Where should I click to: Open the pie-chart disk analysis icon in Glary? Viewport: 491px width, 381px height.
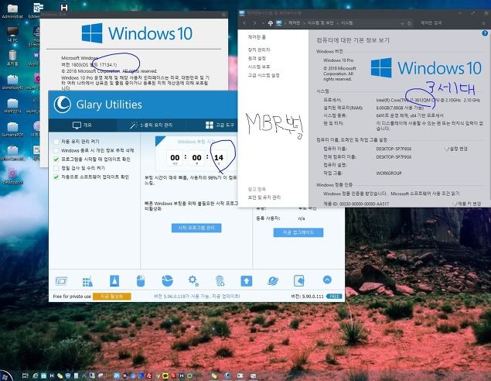click(167, 280)
